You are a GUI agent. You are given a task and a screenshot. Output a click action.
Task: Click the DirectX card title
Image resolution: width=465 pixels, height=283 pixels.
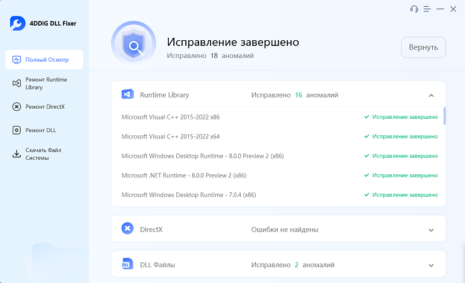pos(151,230)
